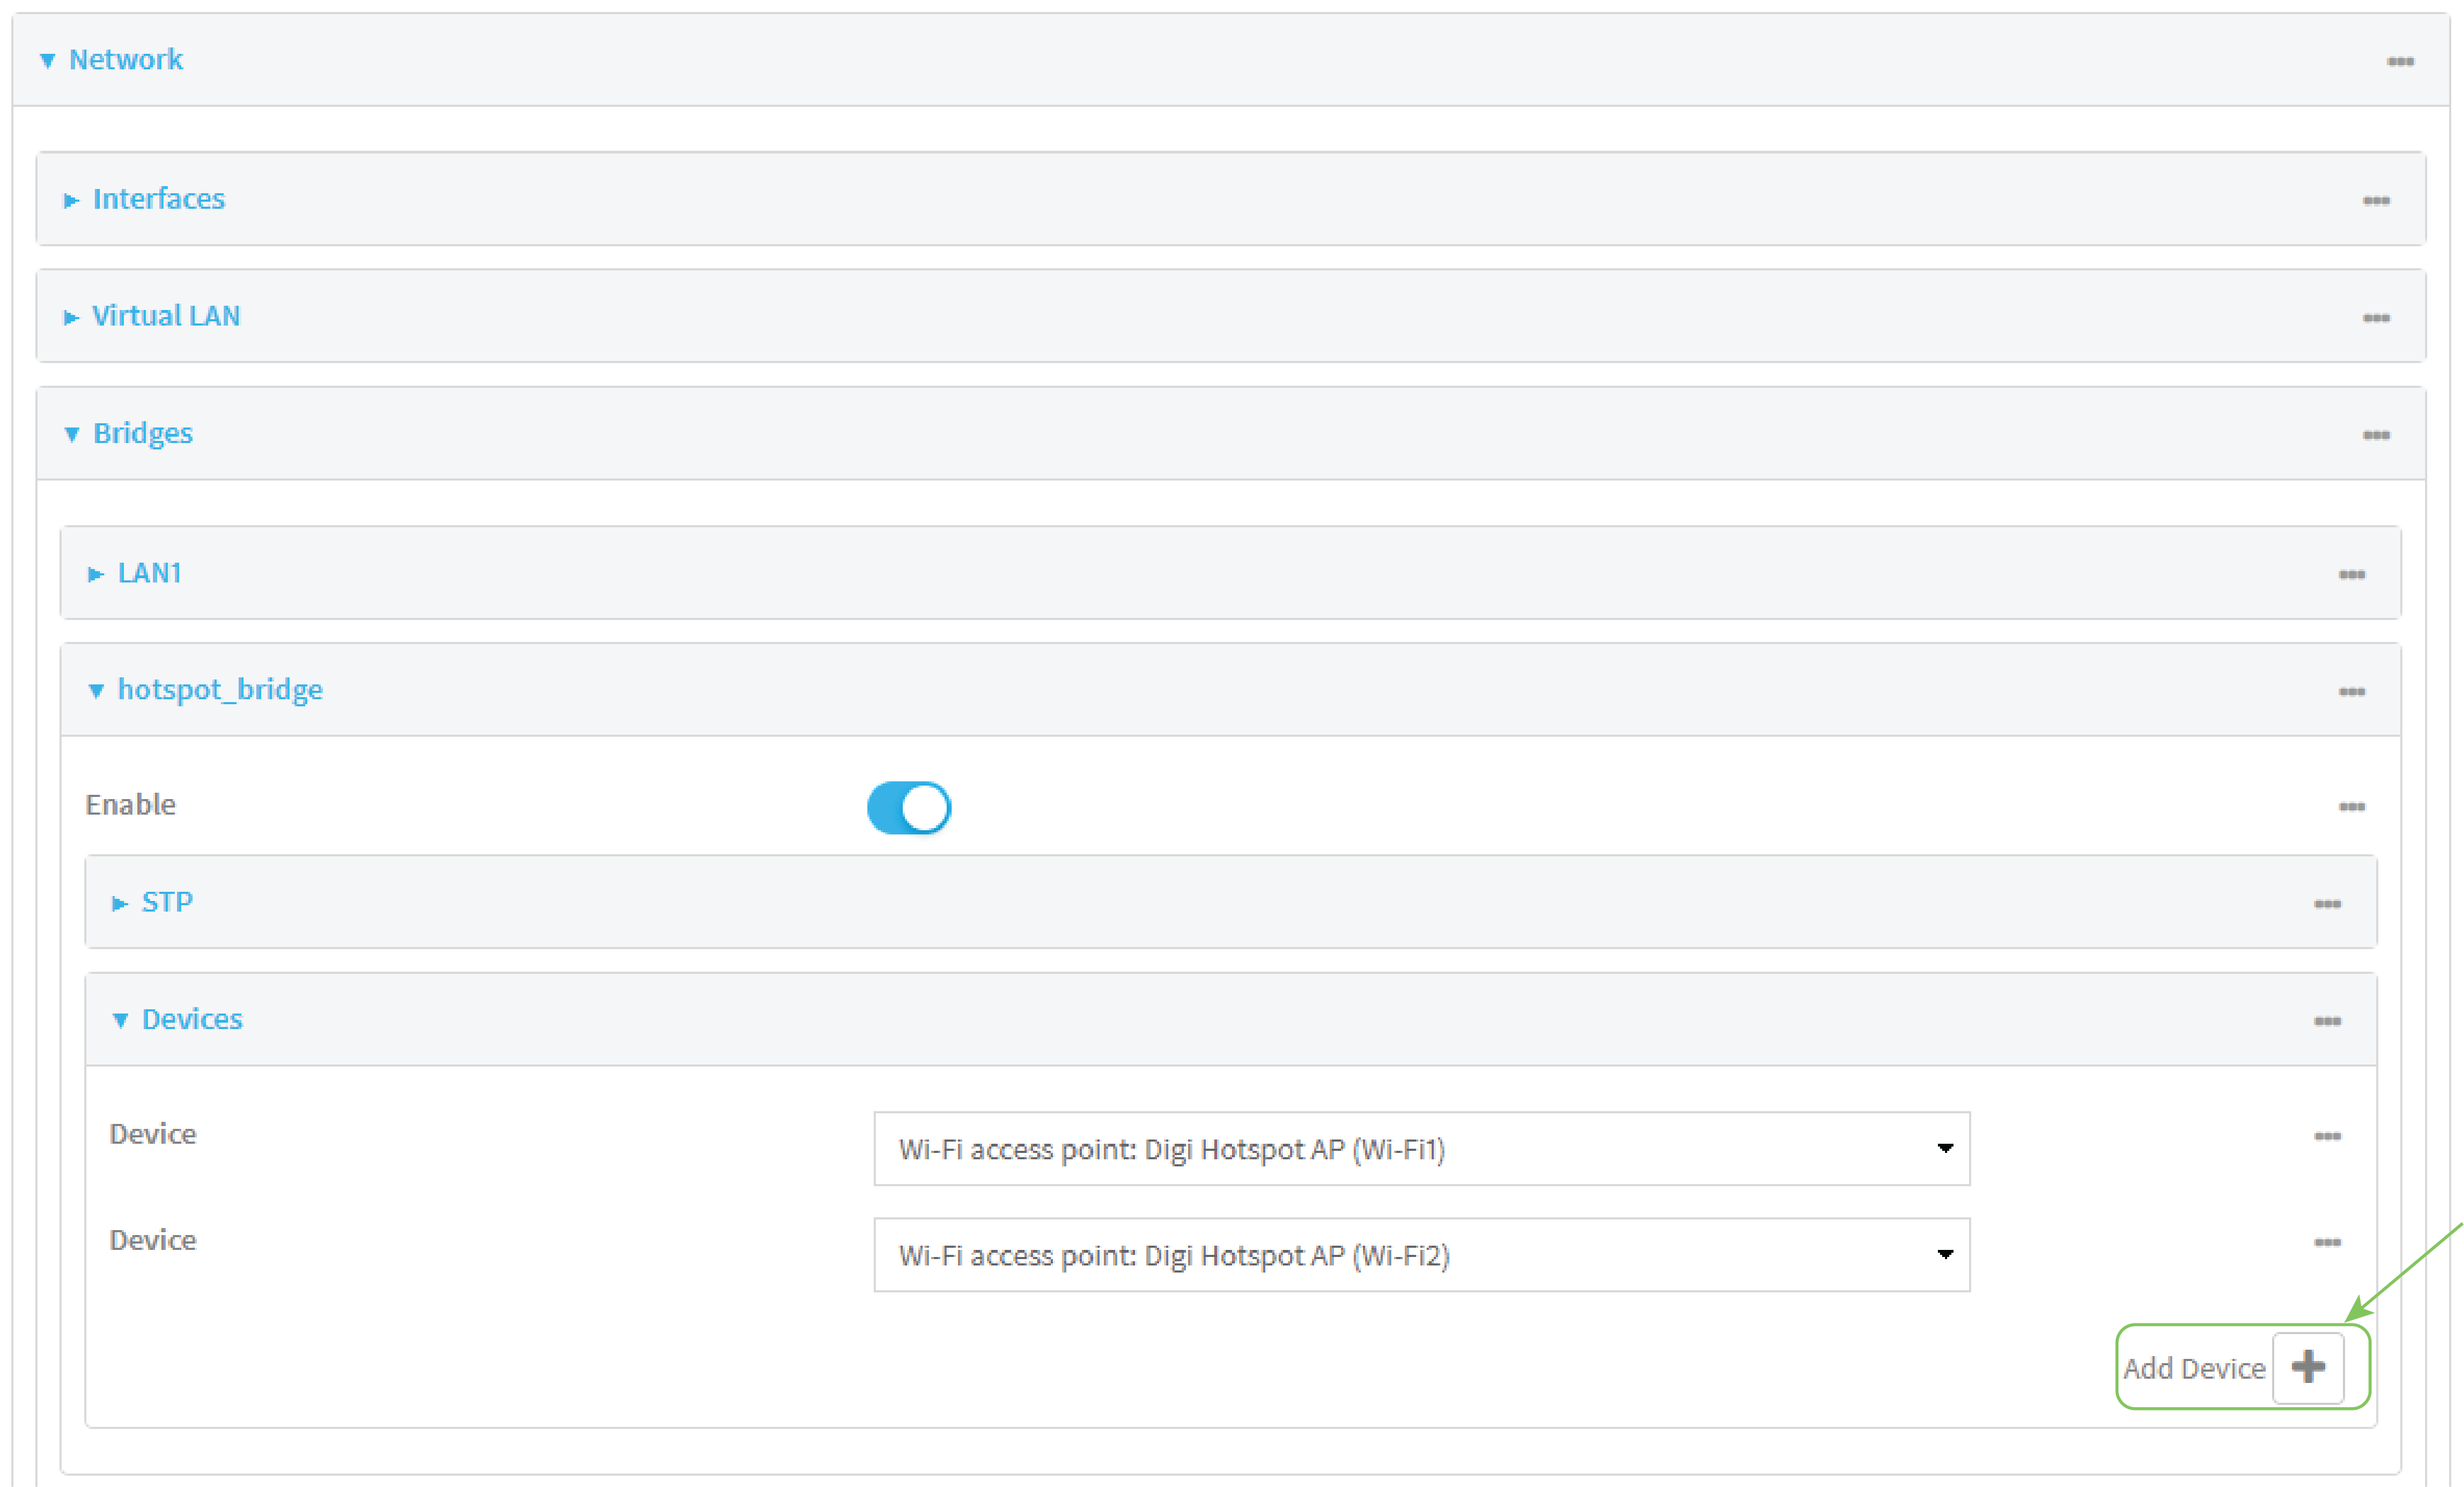Expand the Interfaces section
This screenshot has width=2464, height=1487.
[158, 199]
